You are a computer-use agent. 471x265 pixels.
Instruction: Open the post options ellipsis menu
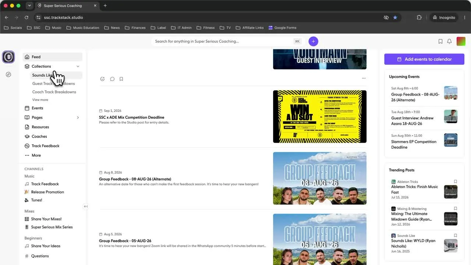click(364, 78)
